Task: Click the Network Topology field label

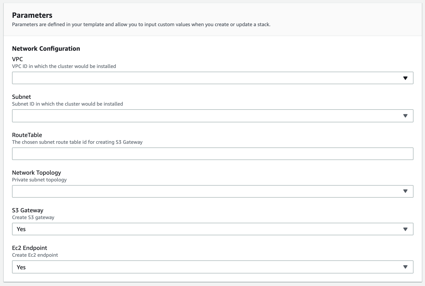Action: (36, 173)
